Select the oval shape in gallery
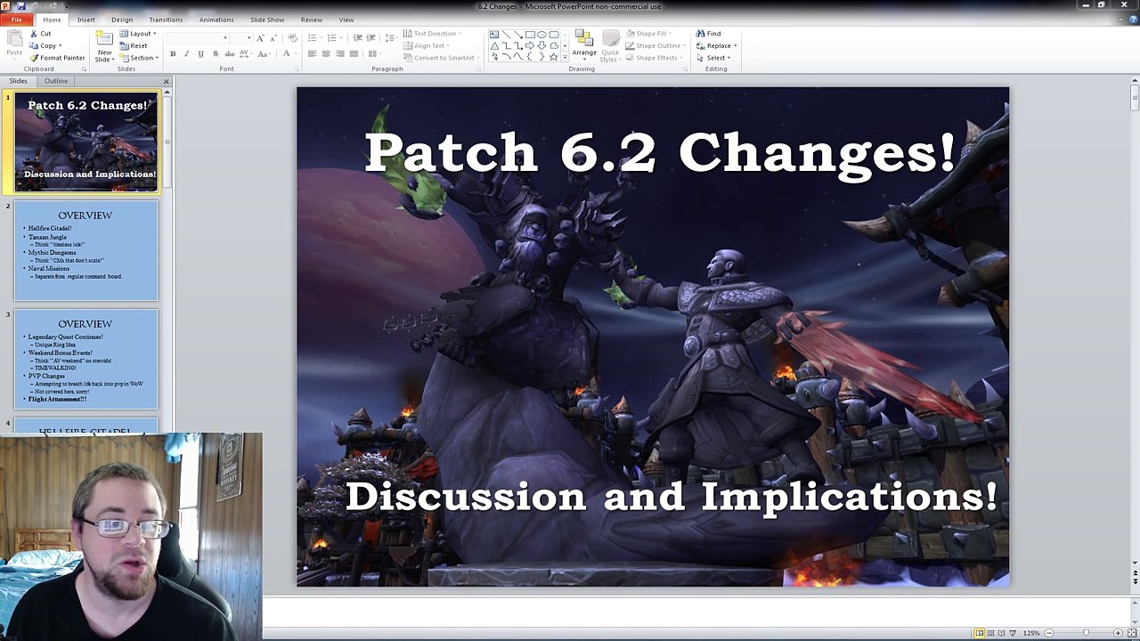Screen dimensions: 1140x641 [x=541, y=34]
